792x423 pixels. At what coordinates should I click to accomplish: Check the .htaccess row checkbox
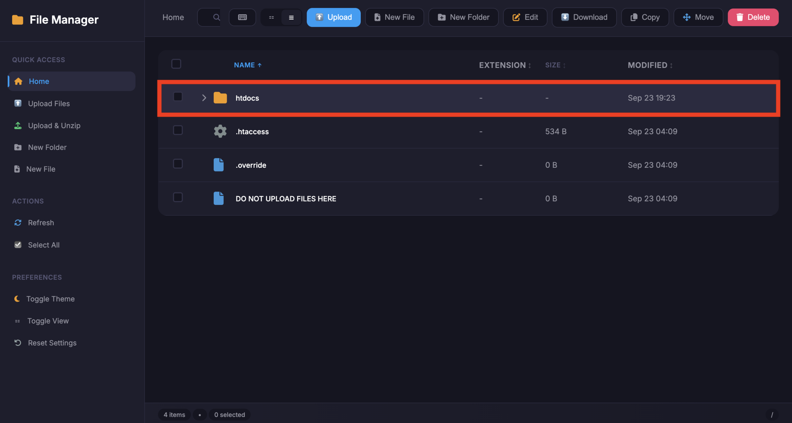coord(178,130)
